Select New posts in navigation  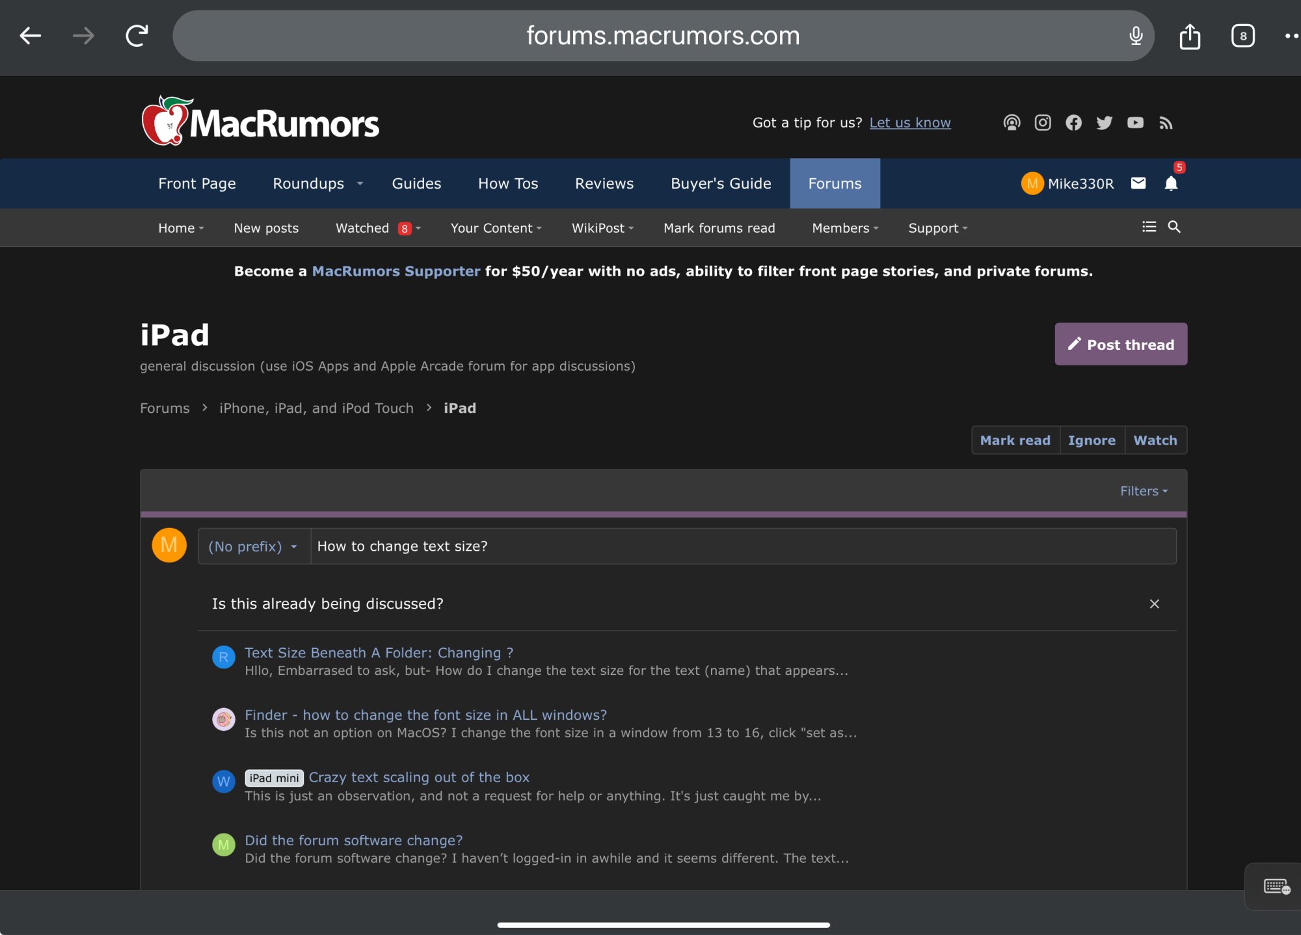[x=266, y=228]
